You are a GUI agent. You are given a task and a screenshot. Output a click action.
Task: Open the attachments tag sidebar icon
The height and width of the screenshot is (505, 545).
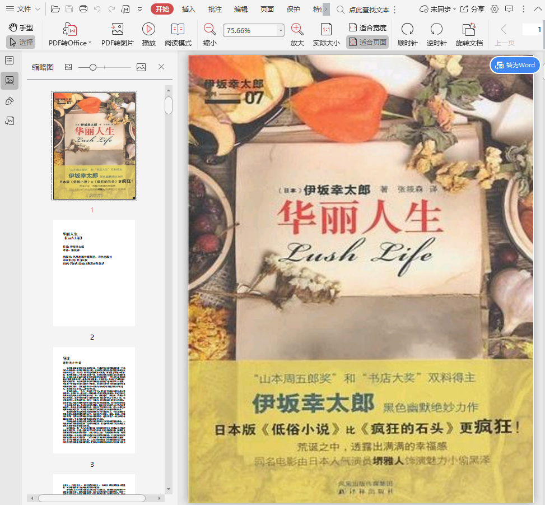tap(10, 101)
